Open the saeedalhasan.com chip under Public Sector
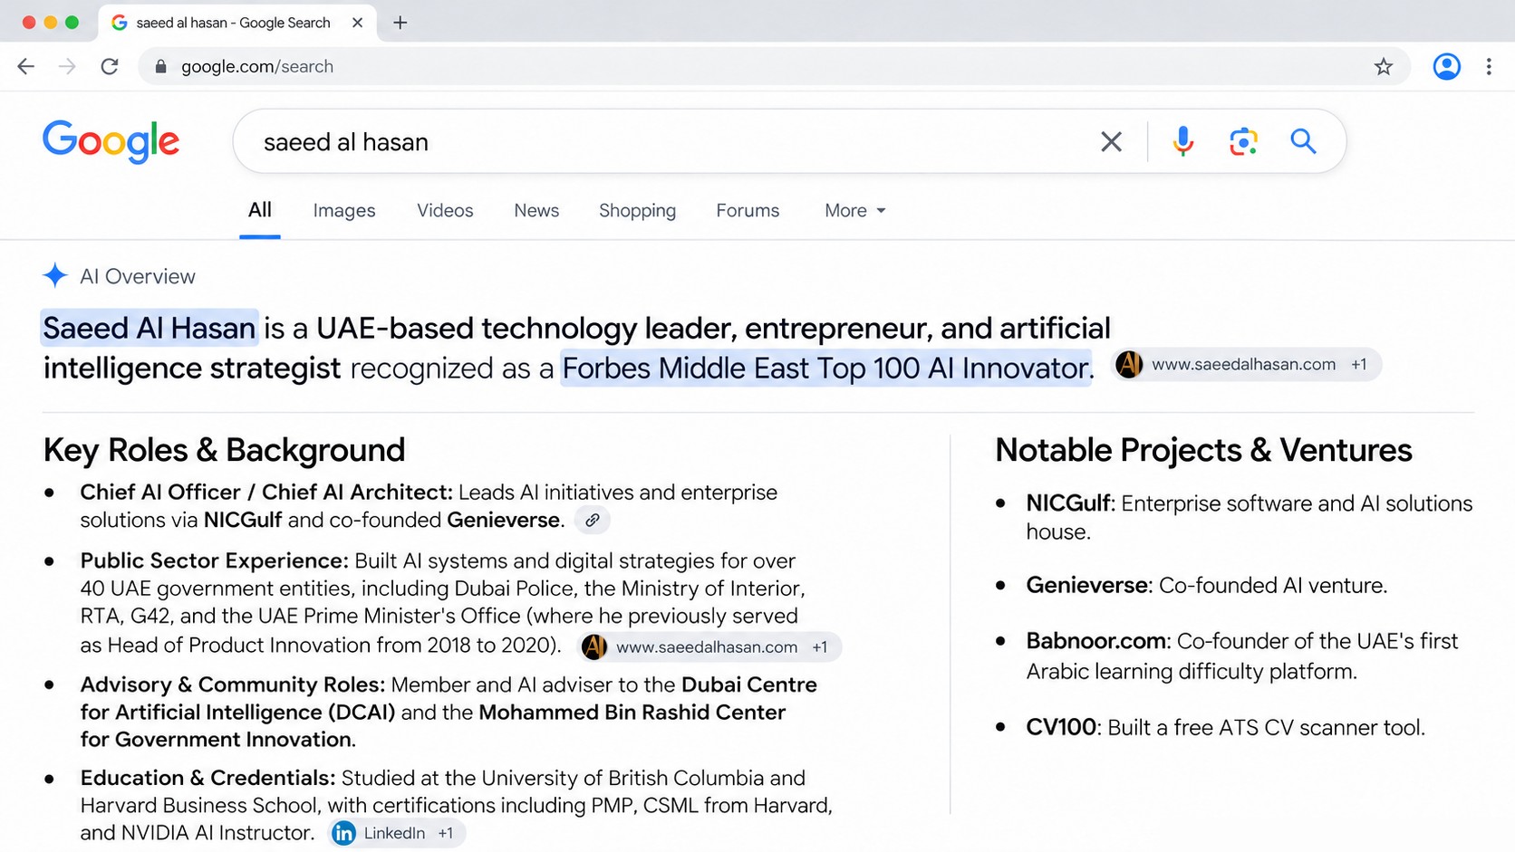 (709, 646)
